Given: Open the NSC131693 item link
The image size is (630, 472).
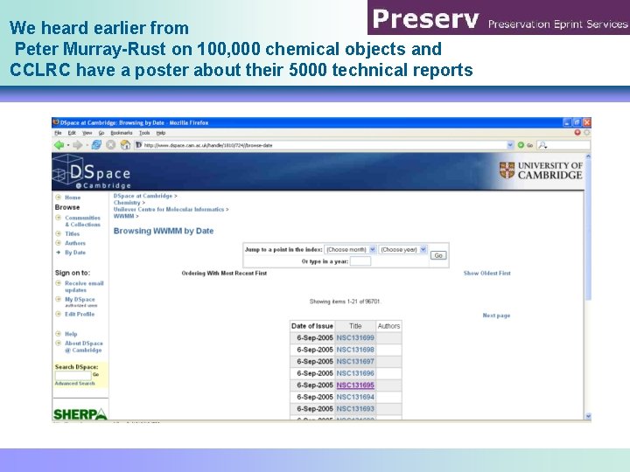Looking at the screenshot, I should pos(355,409).
